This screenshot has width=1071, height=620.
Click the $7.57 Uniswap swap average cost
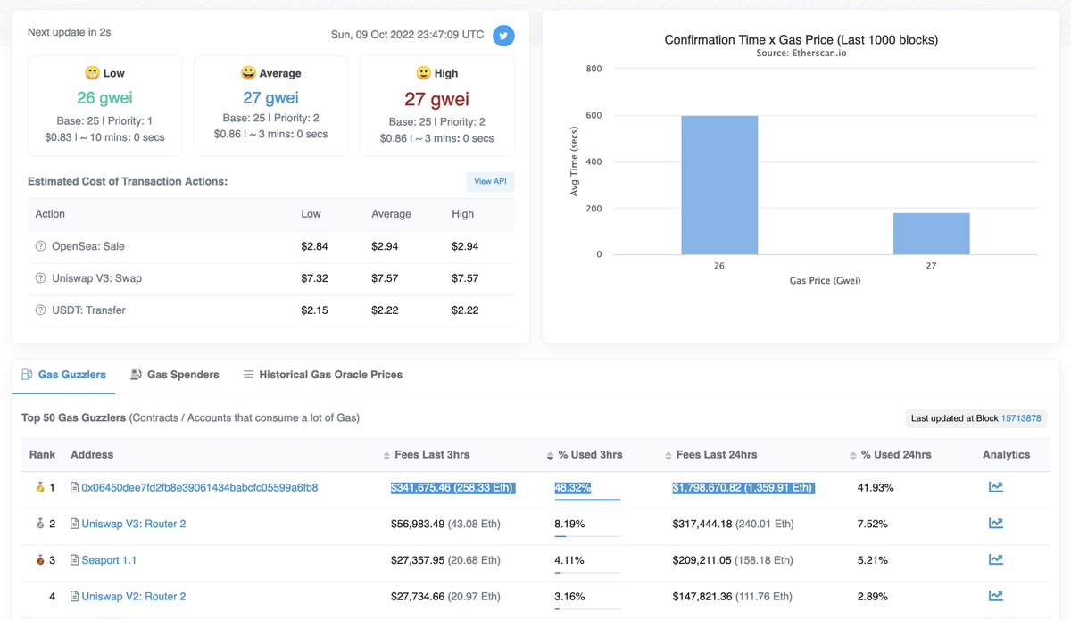tap(386, 278)
